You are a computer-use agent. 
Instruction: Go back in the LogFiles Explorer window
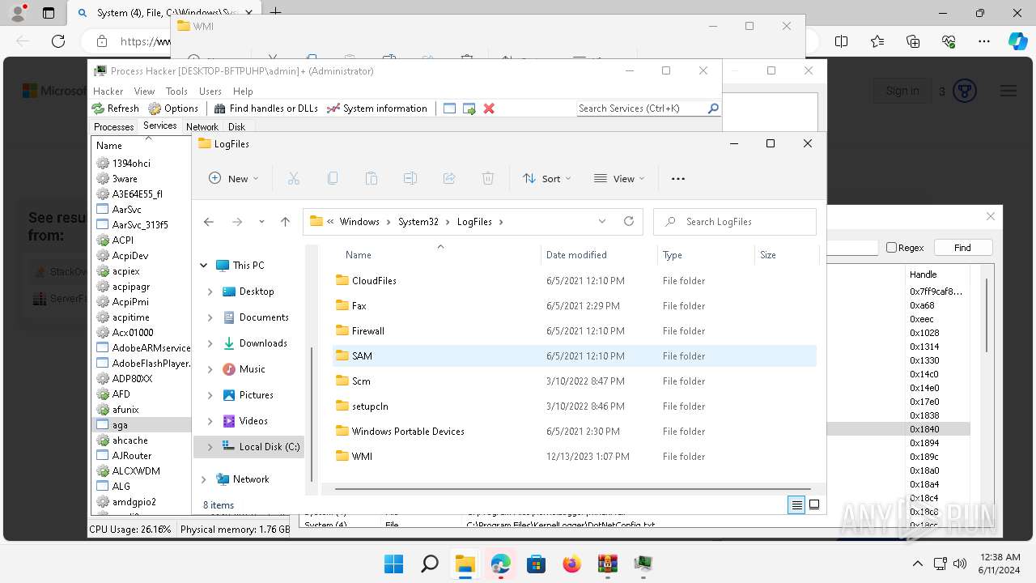pyautogui.click(x=209, y=222)
